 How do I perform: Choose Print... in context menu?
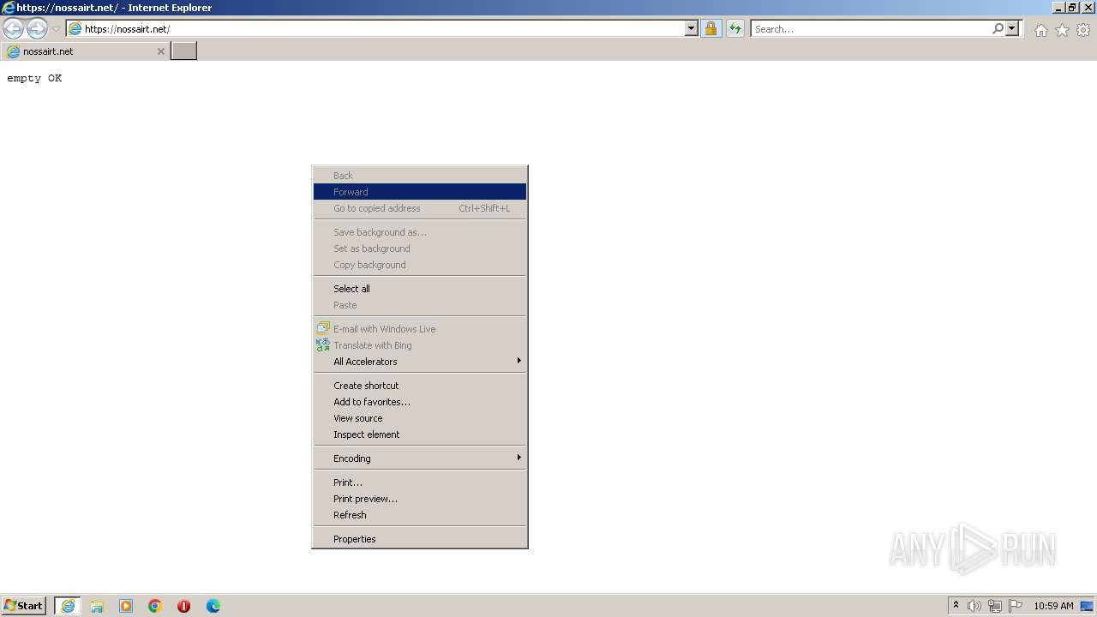(420, 482)
